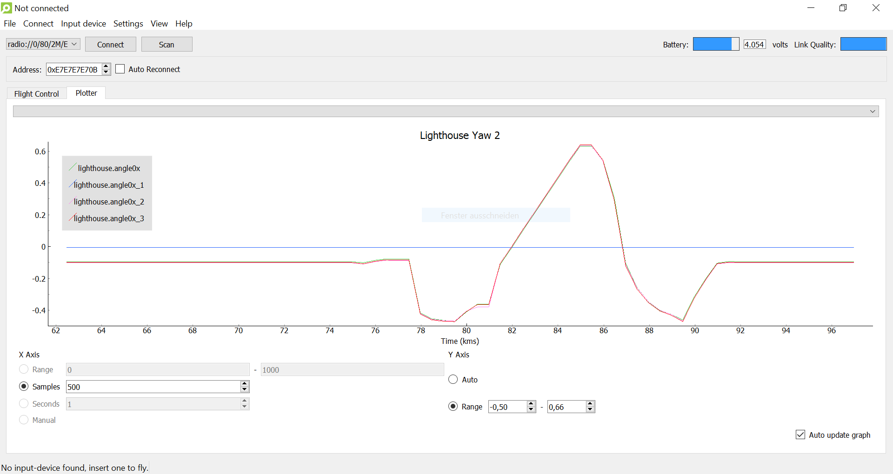Close the Crazyflie client window
This screenshot has width=893, height=474.
point(876,8)
